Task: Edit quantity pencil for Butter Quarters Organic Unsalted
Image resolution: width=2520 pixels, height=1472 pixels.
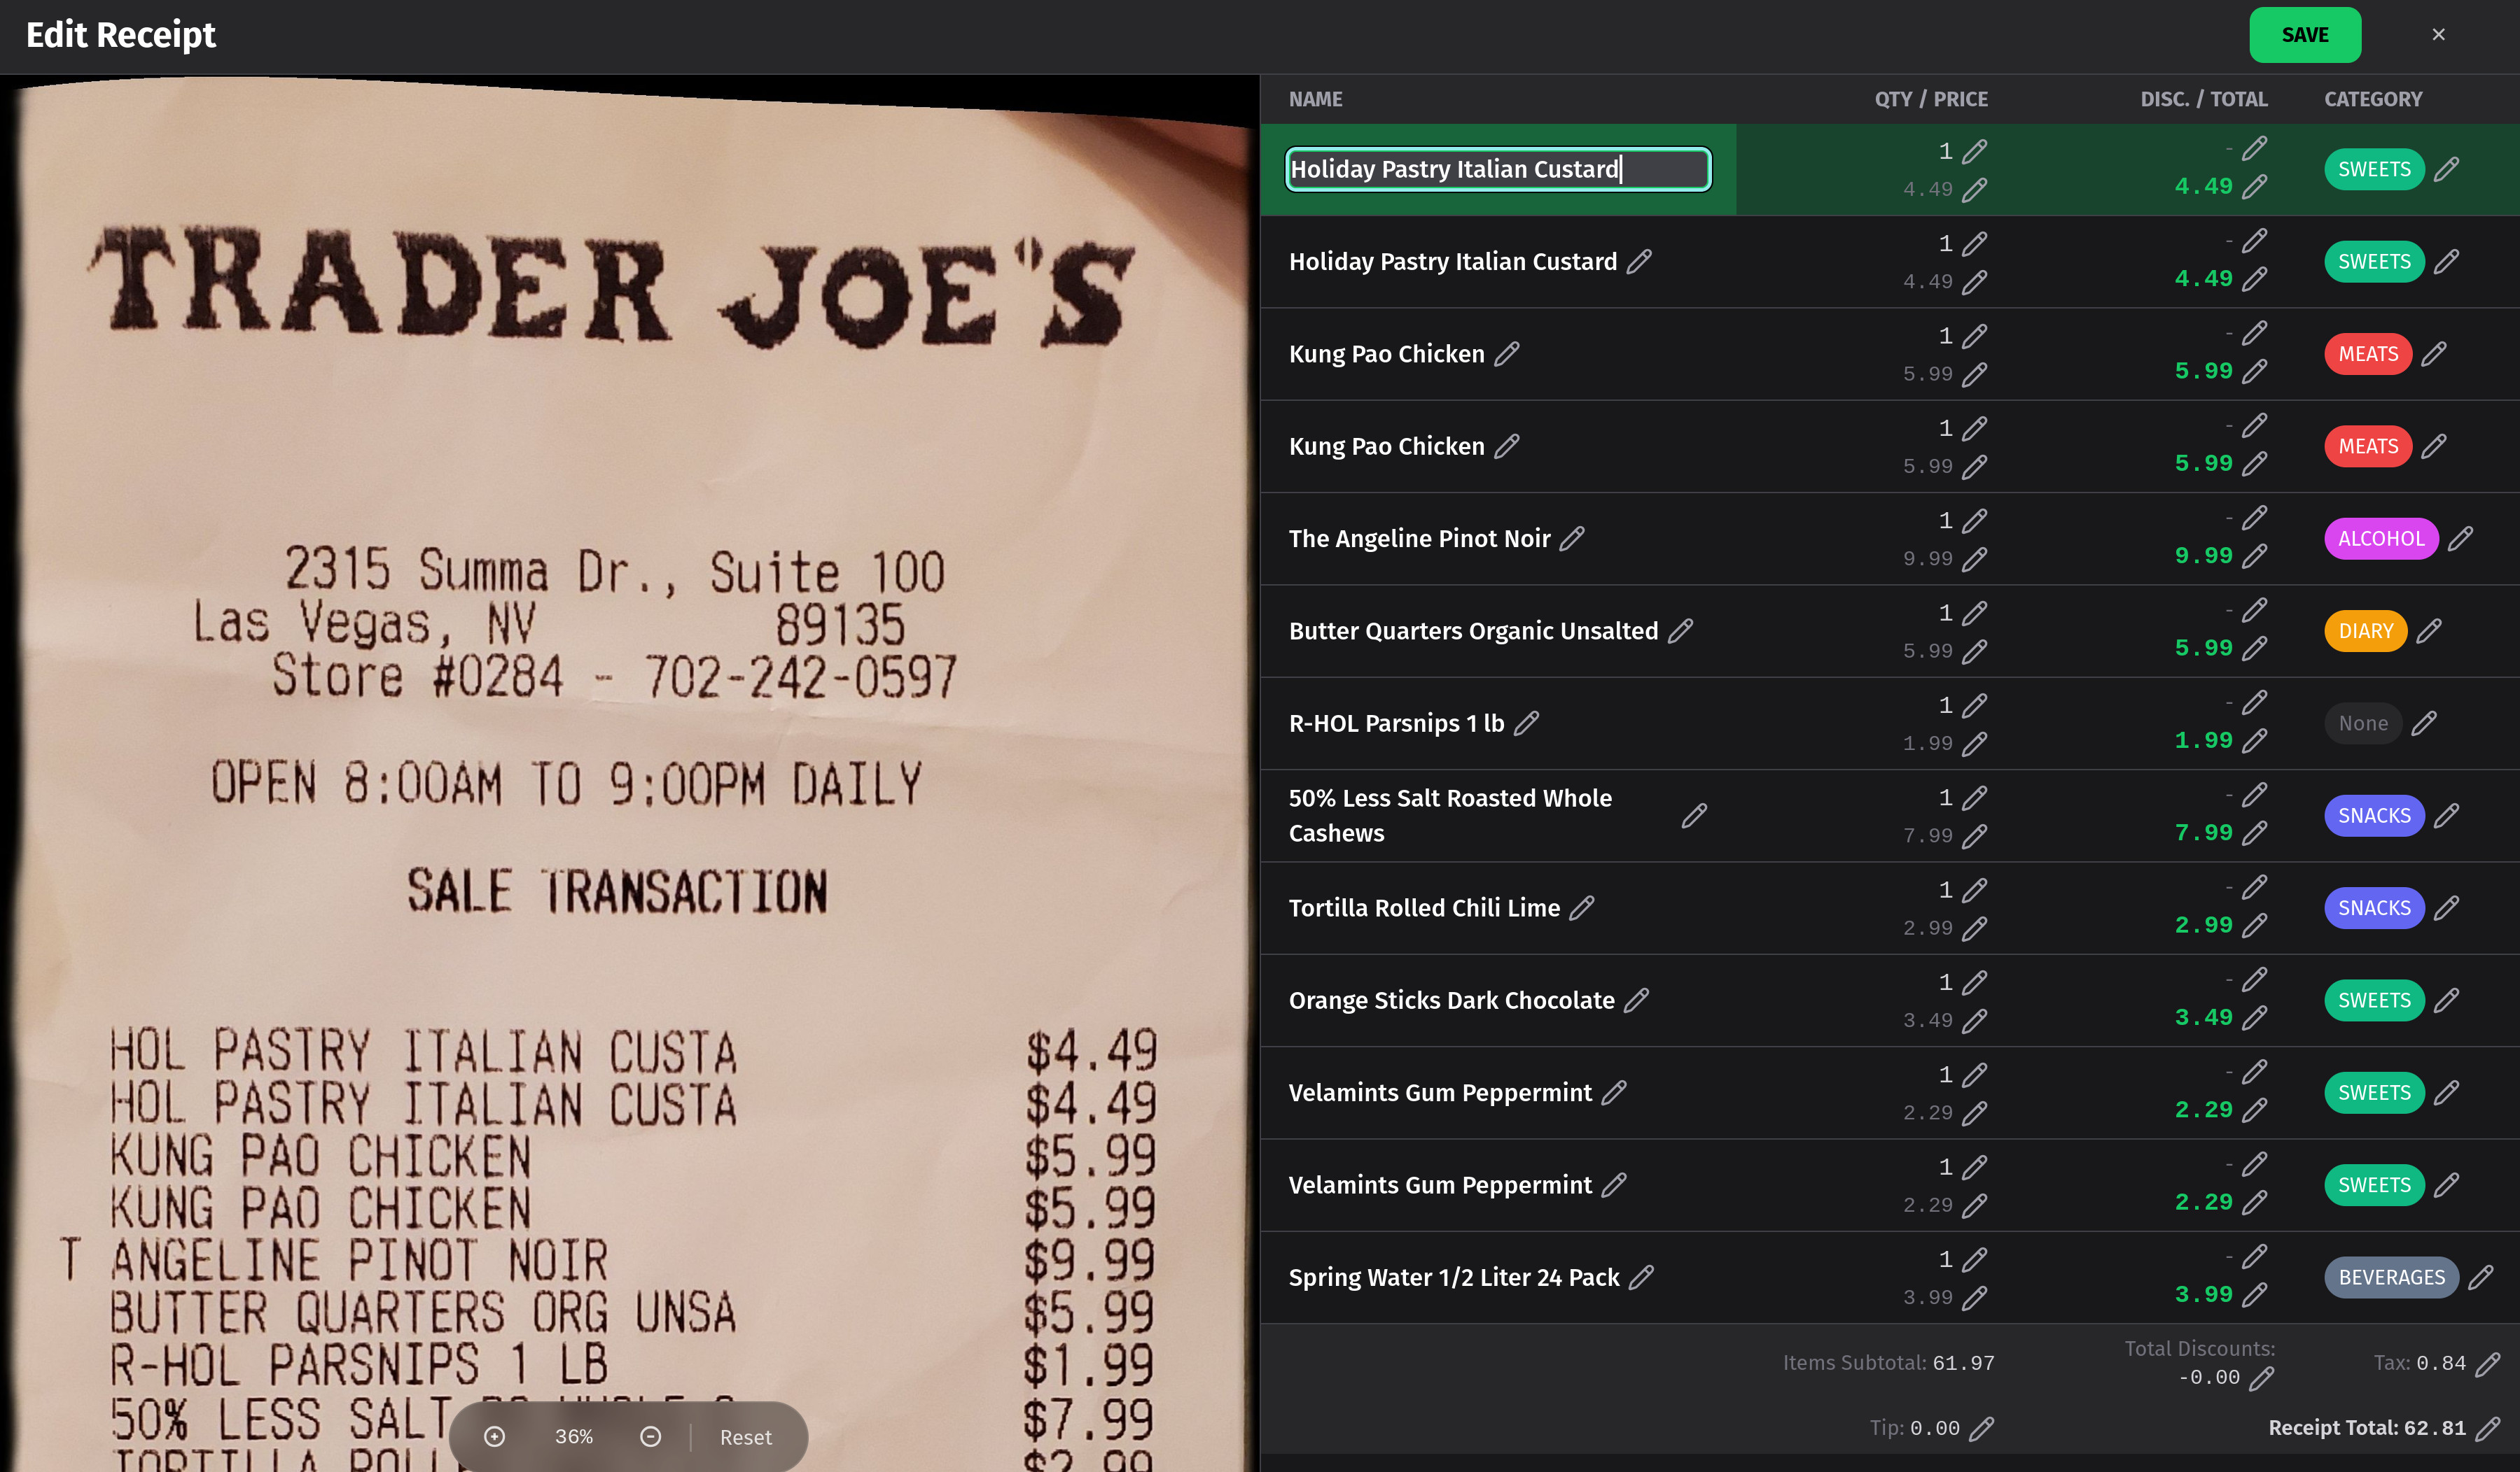Action: [1974, 613]
